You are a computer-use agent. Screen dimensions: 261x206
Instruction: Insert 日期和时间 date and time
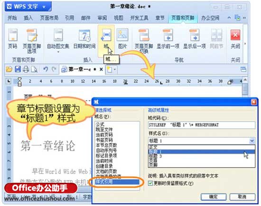point(84,39)
